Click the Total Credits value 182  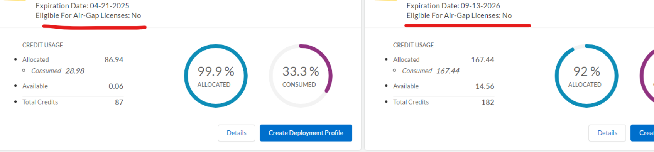pos(488,102)
